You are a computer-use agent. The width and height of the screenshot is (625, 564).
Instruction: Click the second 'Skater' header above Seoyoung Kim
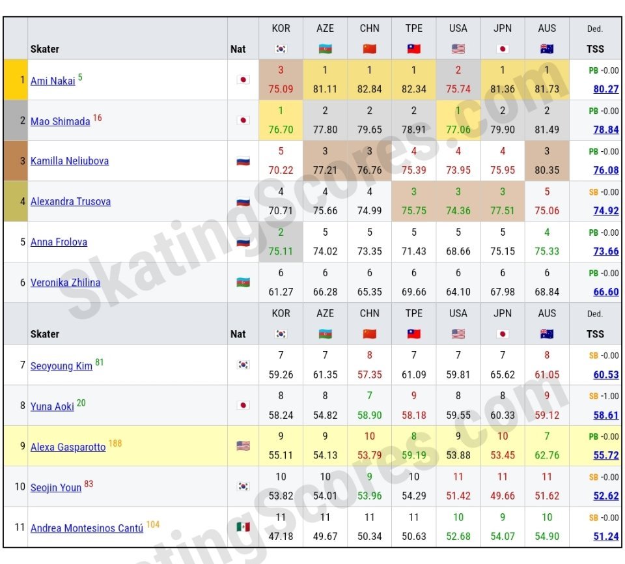(45, 334)
